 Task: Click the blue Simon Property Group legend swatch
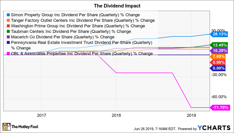click(8, 15)
